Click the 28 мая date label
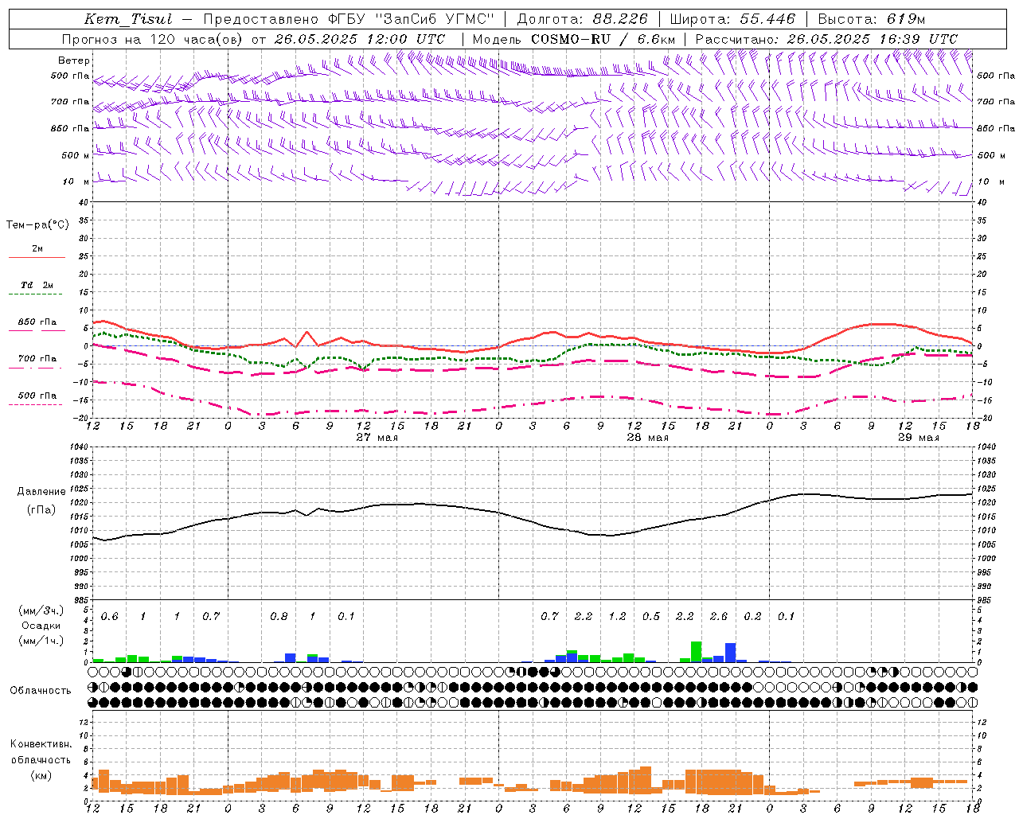The image size is (1019, 815). coord(647,438)
